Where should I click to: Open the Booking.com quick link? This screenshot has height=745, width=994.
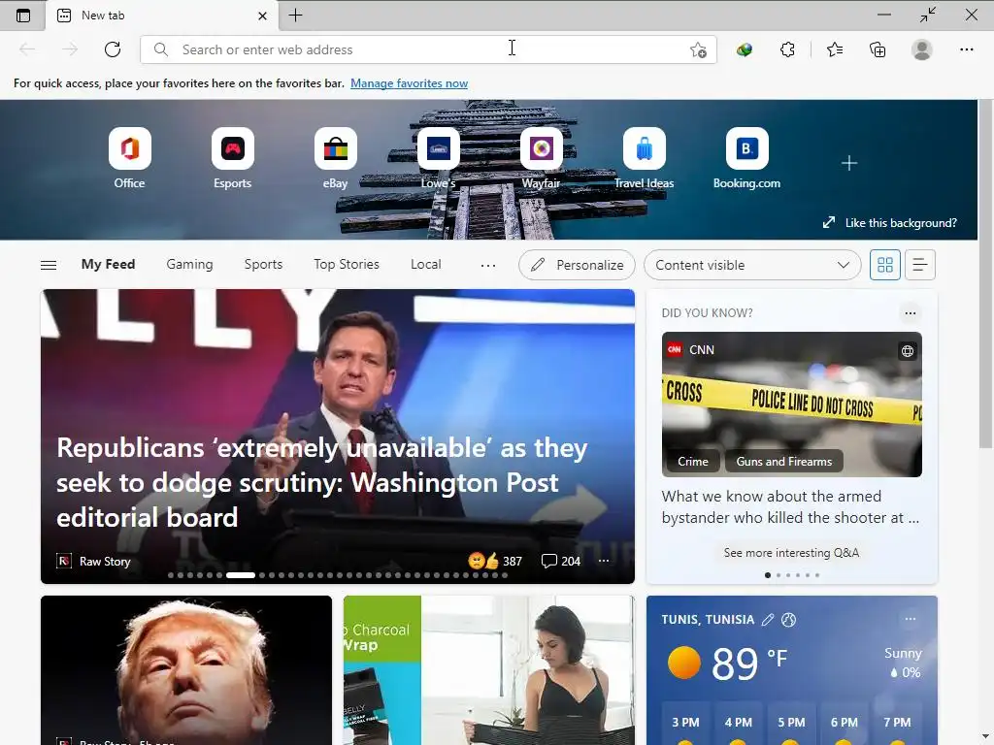tap(746, 158)
